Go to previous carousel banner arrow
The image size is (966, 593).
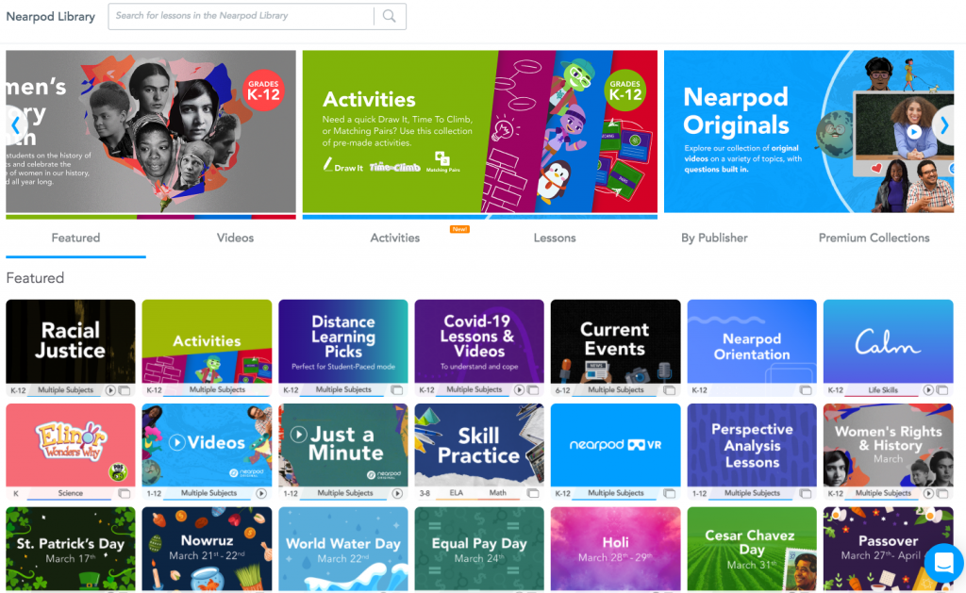(x=15, y=125)
